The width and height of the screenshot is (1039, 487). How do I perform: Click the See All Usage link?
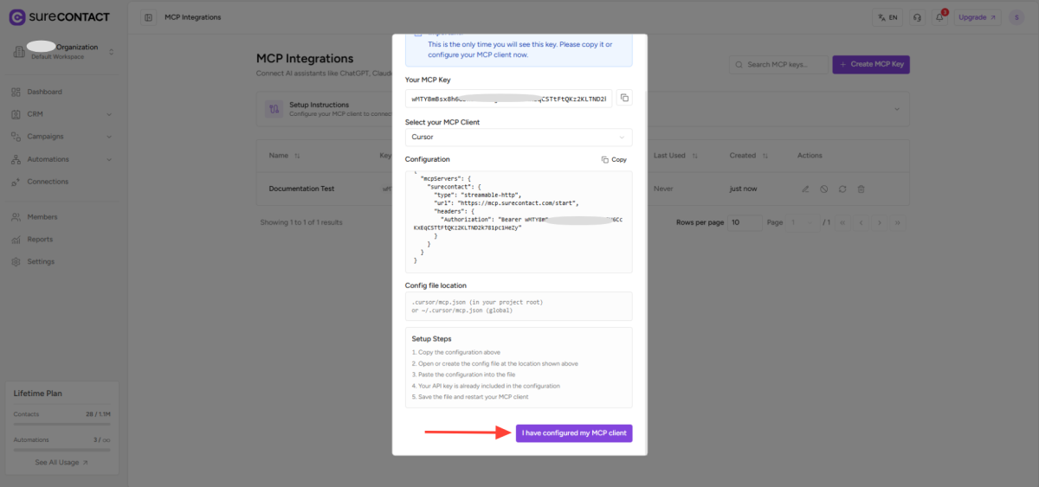[x=61, y=463]
